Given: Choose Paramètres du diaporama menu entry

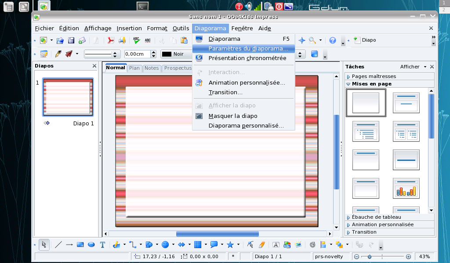Looking at the screenshot, I should click(248, 49).
